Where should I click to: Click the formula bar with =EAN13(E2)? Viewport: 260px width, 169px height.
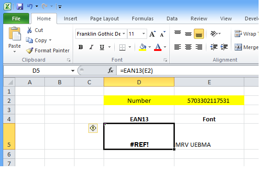click(x=187, y=71)
